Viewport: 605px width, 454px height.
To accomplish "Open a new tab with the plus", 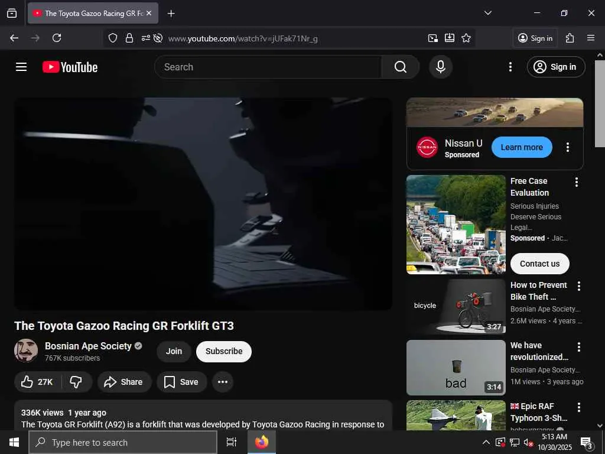I will pyautogui.click(x=171, y=14).
